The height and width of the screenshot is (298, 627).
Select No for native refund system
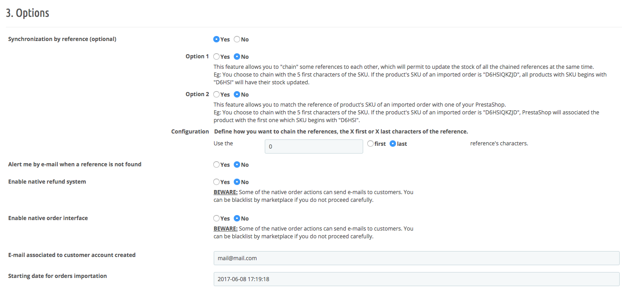[237, 182]
